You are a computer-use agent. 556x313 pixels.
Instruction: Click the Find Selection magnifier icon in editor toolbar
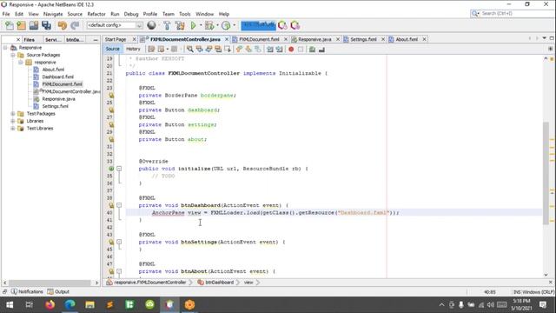tap(190, 50)
